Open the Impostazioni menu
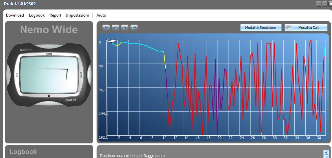The height and width of the screenshot is (158, 332). tap(77, 15)
